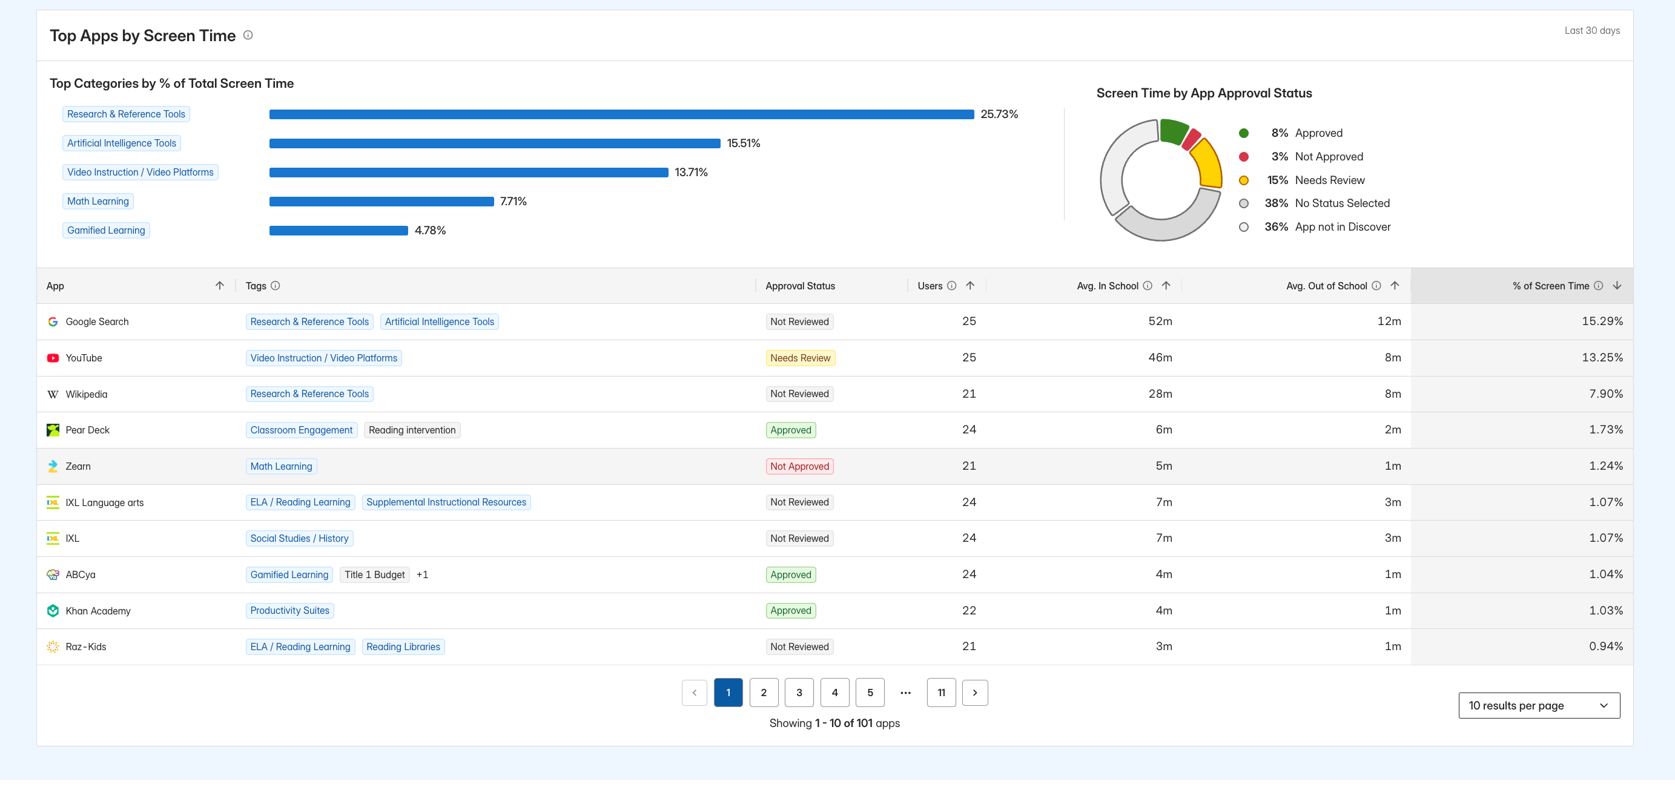
Task: Open Research & Reference Tools category link
Action: coord(126,114)
